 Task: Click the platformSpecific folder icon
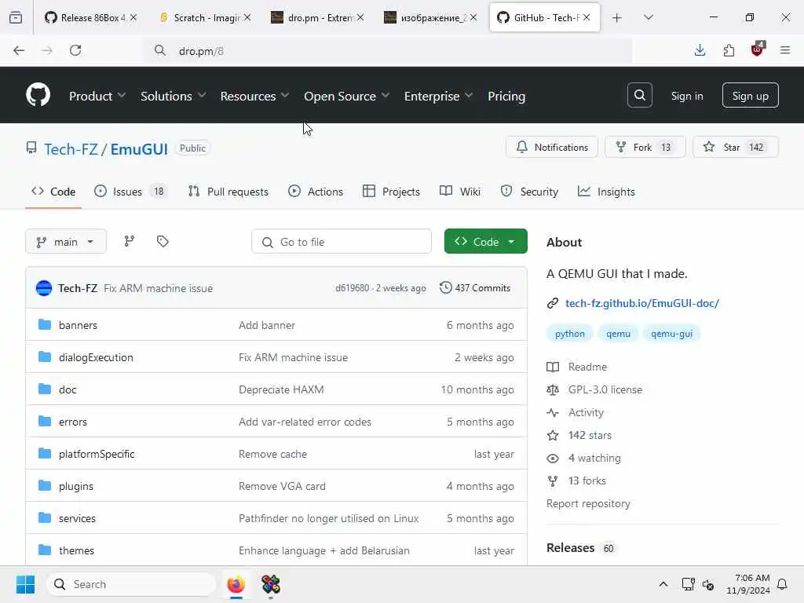pyautogui.click(x=45, y=453)
